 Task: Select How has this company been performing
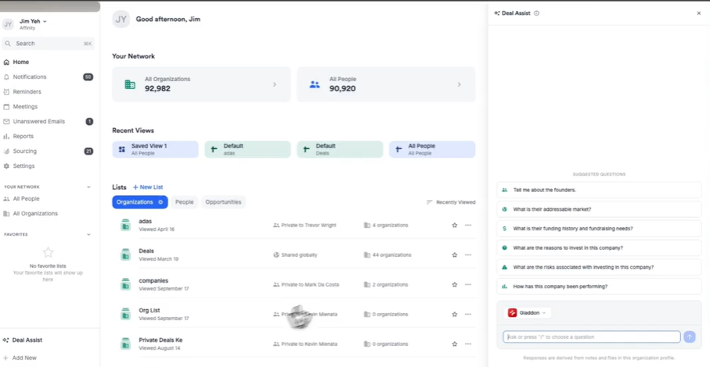click(x=599, y=287)
